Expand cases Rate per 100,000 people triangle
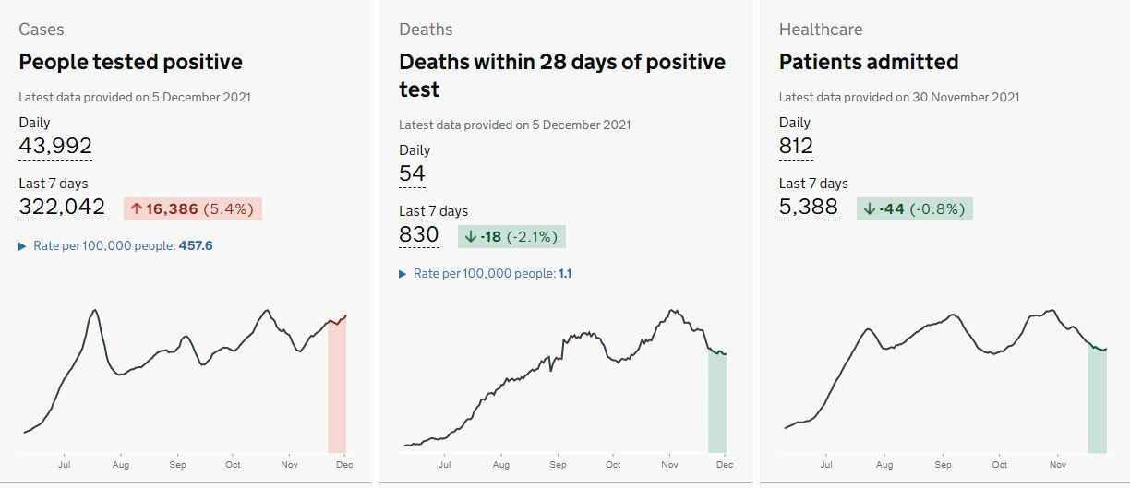The image size is (1130, 488). coord(22,246)
